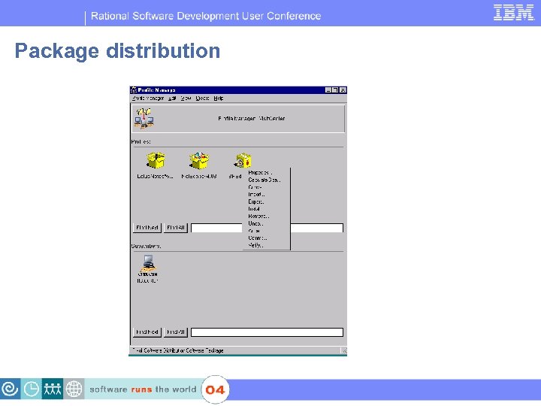
Task: Open the Profile Manager menu in menu bar
Action: click(148, 98)
